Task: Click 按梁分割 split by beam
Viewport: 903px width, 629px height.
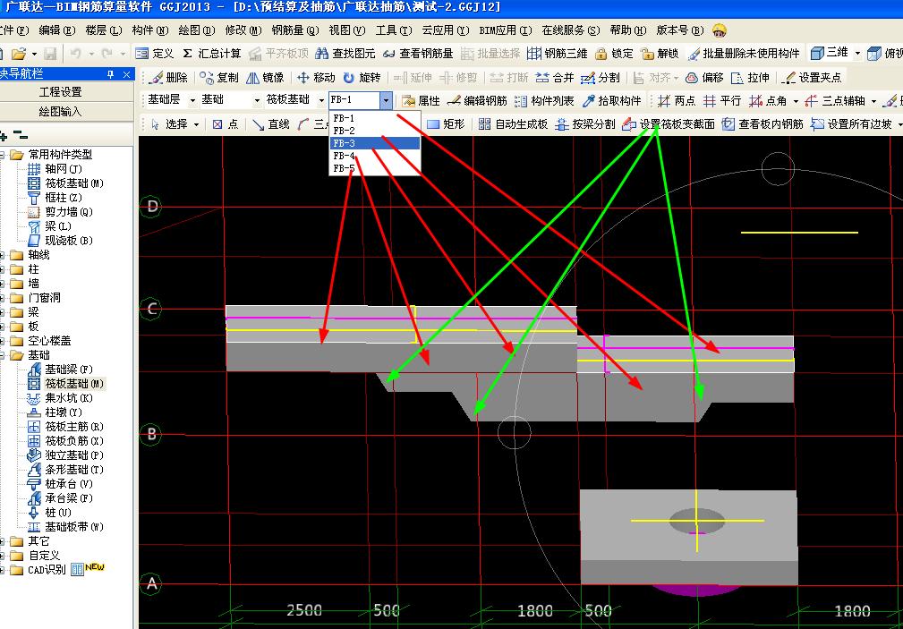Action: 584,123
